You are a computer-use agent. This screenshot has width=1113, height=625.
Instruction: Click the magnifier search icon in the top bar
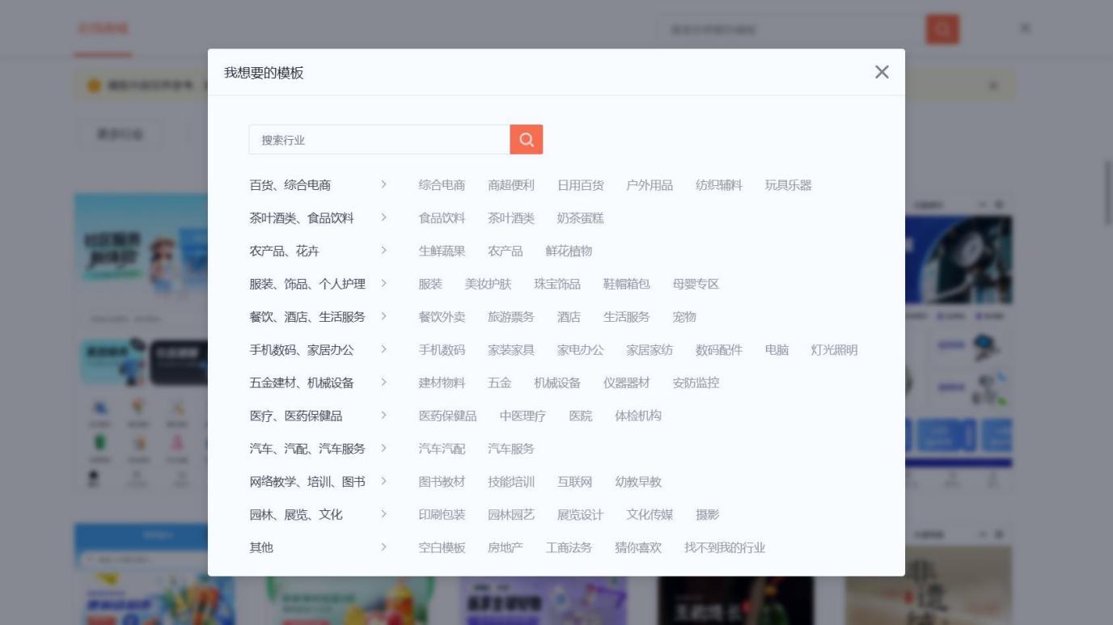point(942,28)
